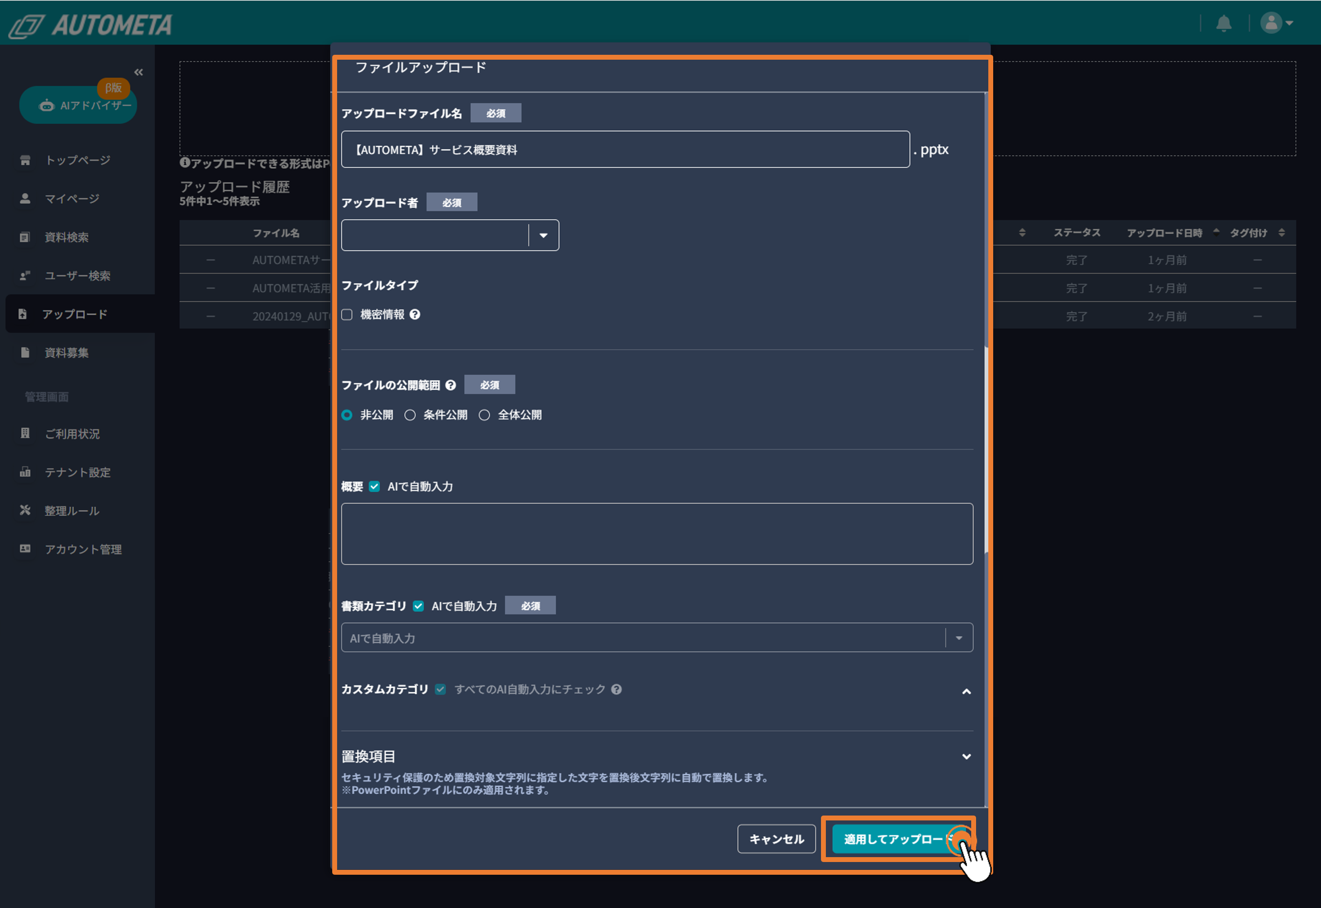This screenshot has width=1321, height=908.
Task: Click the トップページ store icon
Action: click(25, 160)
